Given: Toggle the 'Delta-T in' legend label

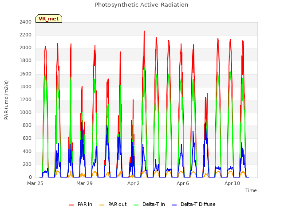Looking at the screenshot, I should click(x=154, y=204).
